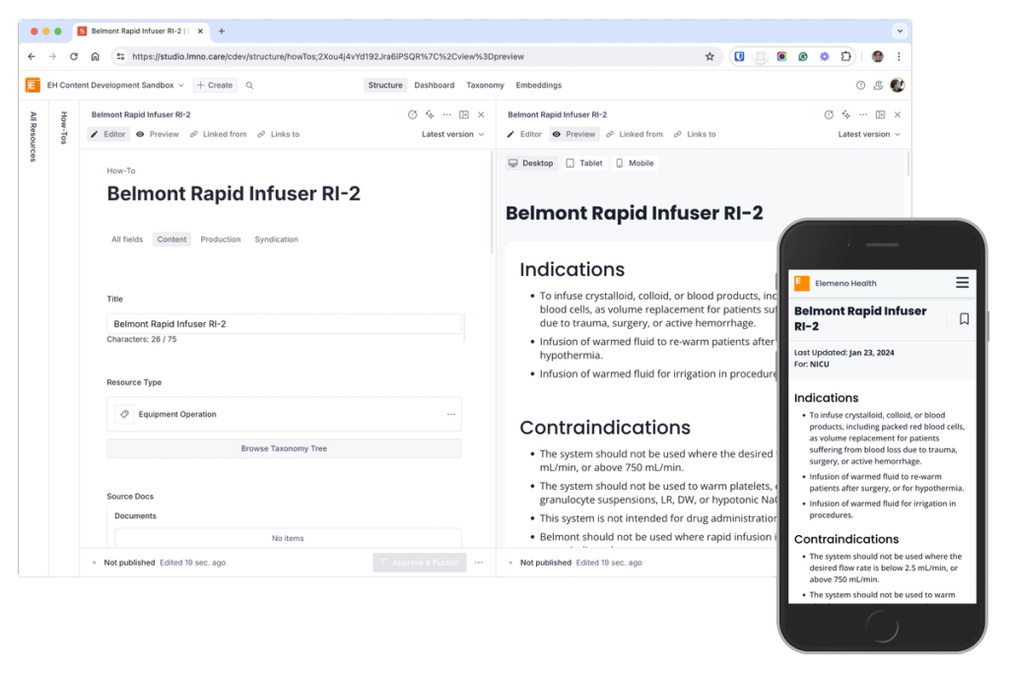Image resolution: width=1009 pixels, height=674 pixels.
Task: Tap the bookmark icon on phone mockup
Action: point(964,318)
